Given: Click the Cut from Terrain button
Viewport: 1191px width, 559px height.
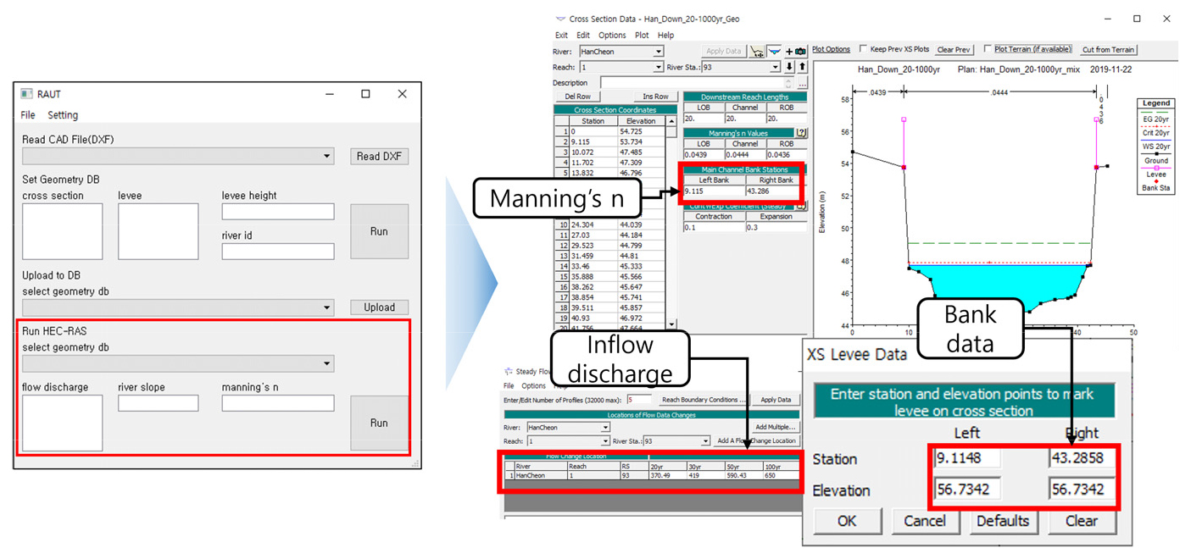Looking at the screenshot, I should coord(1108,50).
